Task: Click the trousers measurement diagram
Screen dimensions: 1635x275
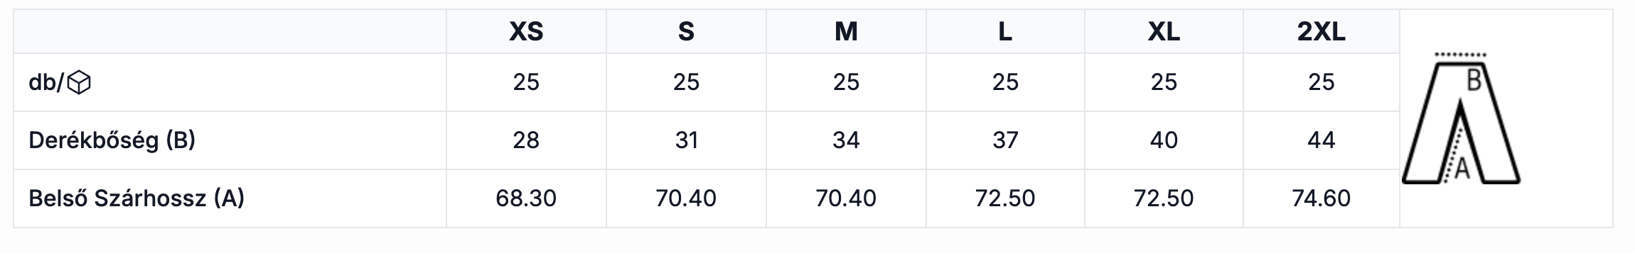Action: pyautogui.click(x=1461, y=118)
